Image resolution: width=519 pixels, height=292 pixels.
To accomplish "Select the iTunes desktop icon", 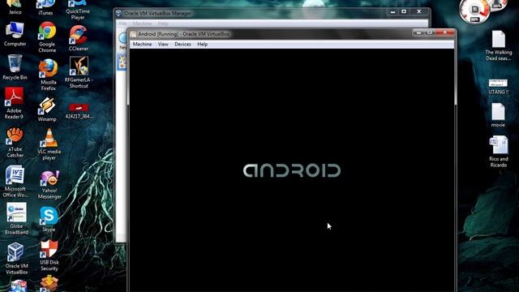I will click(45, 8).
